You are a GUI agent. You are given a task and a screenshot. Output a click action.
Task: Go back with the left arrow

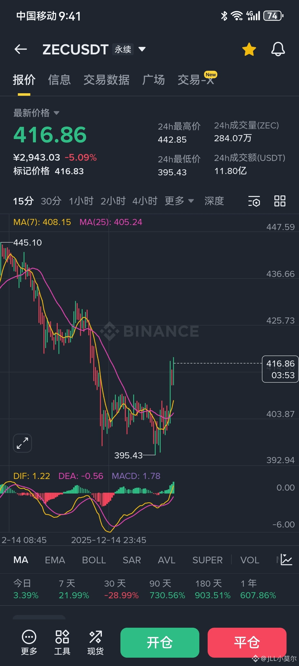[x=21, y=49]
